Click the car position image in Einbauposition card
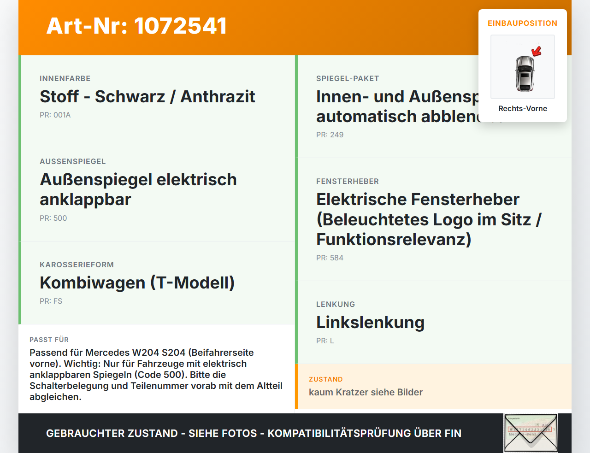The image size is (590, 453). point(523,67)
